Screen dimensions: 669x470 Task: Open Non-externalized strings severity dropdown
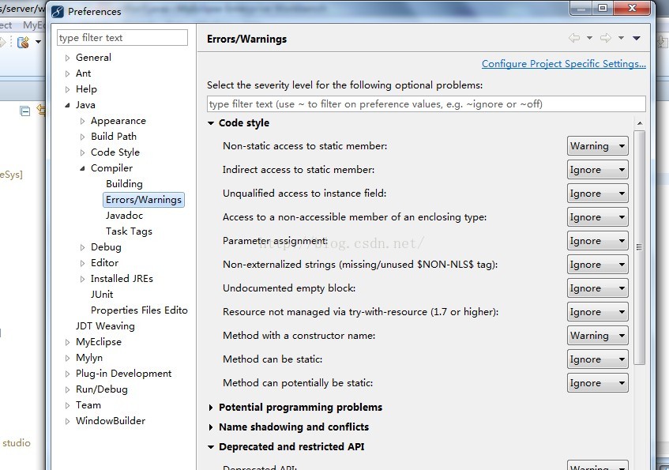(597, 265)
